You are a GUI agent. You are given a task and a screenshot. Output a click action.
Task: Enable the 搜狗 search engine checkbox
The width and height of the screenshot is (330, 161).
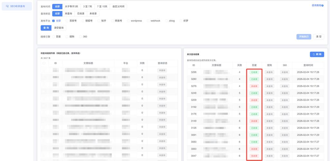tap(67, 37)
